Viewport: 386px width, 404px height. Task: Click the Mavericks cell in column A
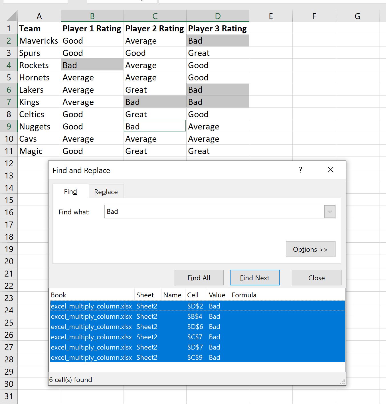click(x=39, y=40)
